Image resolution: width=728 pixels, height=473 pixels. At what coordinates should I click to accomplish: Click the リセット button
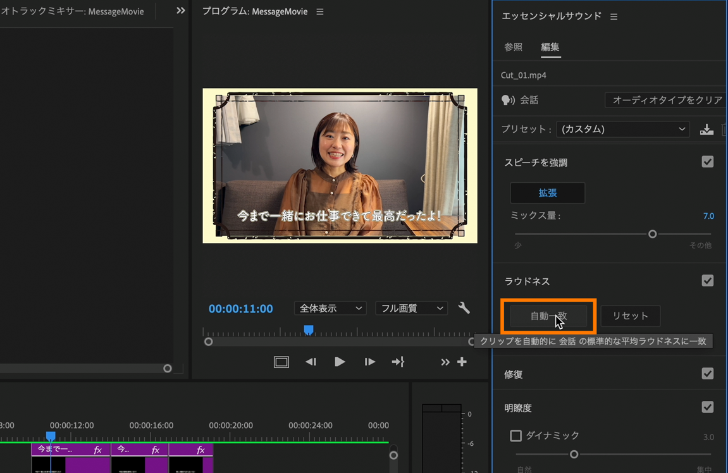(x=631, y=316)
